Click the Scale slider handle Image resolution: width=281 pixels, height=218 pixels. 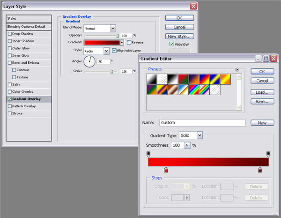point(111,71)
